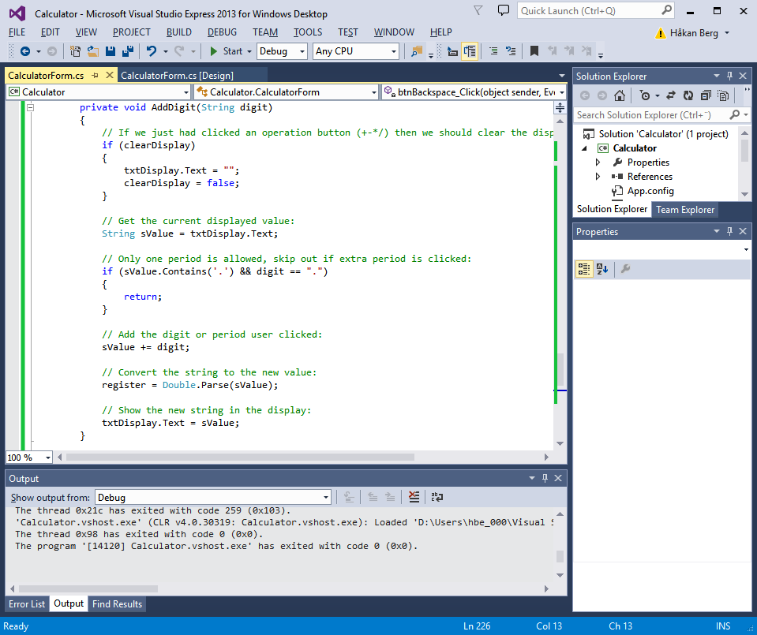Open the Start button options arrow

point(249,51)
